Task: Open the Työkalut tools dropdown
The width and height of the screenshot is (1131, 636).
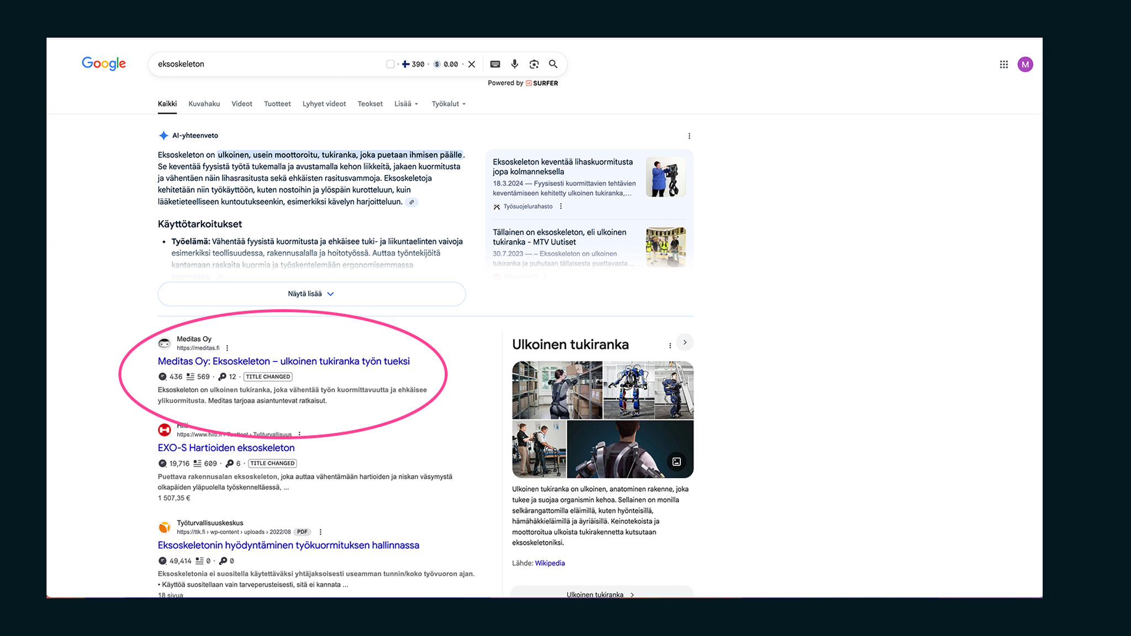Action: [x=448, y=104]
